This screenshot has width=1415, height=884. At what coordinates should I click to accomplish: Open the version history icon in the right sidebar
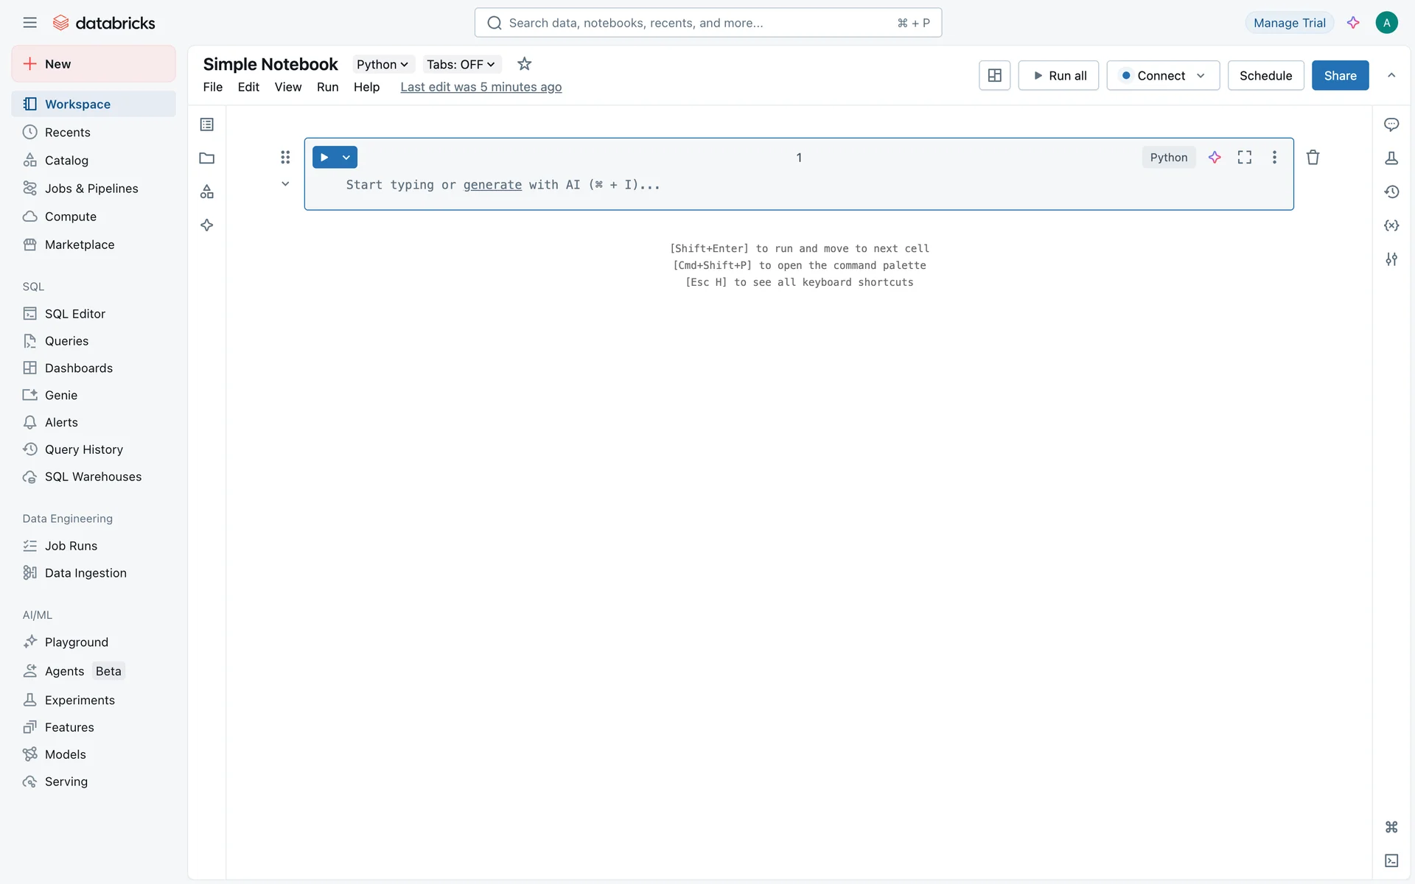coord(1391,192)
